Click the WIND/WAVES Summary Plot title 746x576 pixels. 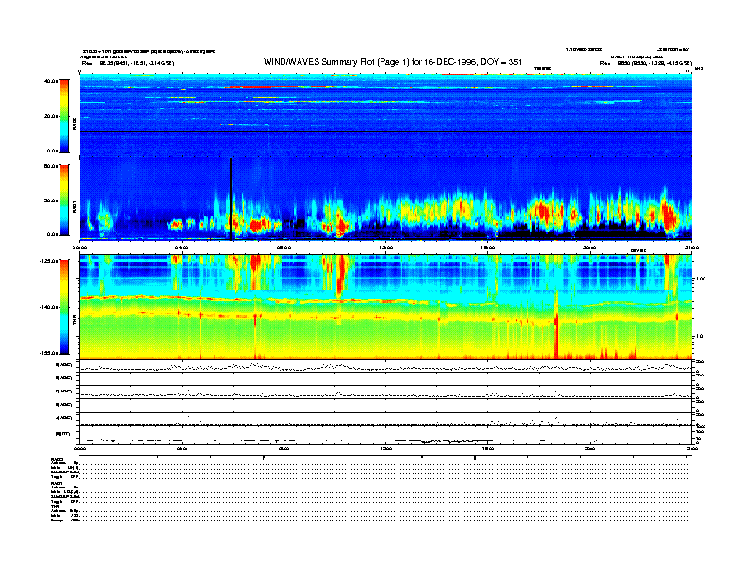point(393,62)
